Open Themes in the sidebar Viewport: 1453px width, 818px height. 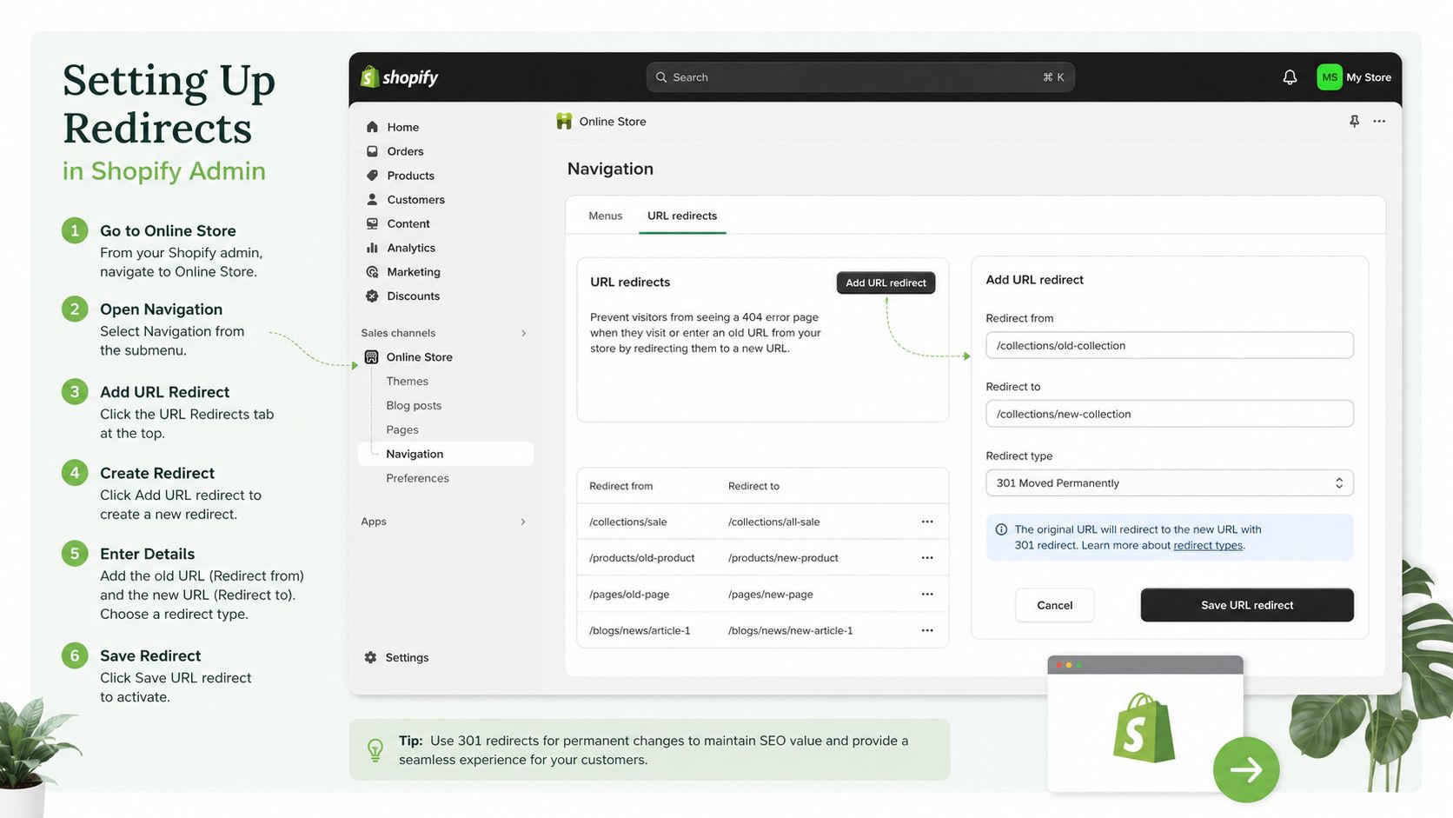pos(408,382)
